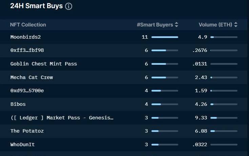
Task: Click Moonbirds2 volume value 4.9
Action: (x=203, y=37)
